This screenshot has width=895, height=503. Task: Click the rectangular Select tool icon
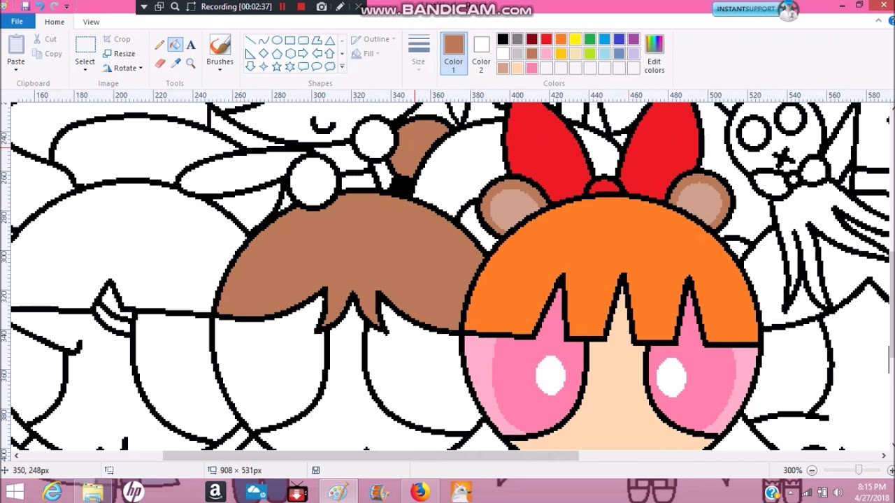(85, 45)
